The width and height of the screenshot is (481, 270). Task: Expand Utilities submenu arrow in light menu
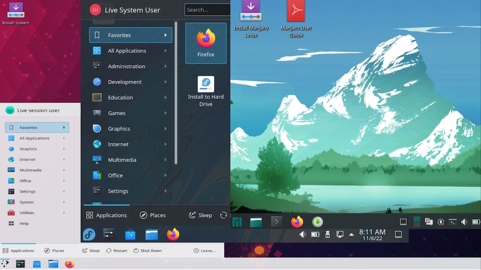64,213
